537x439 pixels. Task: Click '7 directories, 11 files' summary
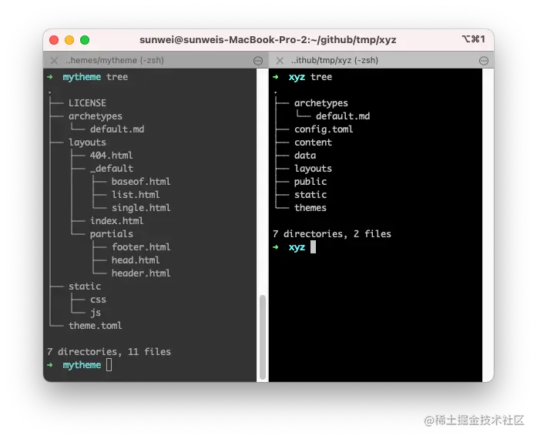[x=109, y=352]
